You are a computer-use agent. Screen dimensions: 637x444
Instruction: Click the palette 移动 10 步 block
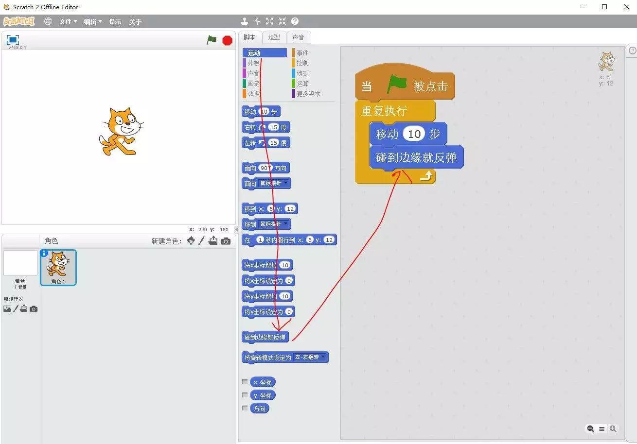point(261,112)
